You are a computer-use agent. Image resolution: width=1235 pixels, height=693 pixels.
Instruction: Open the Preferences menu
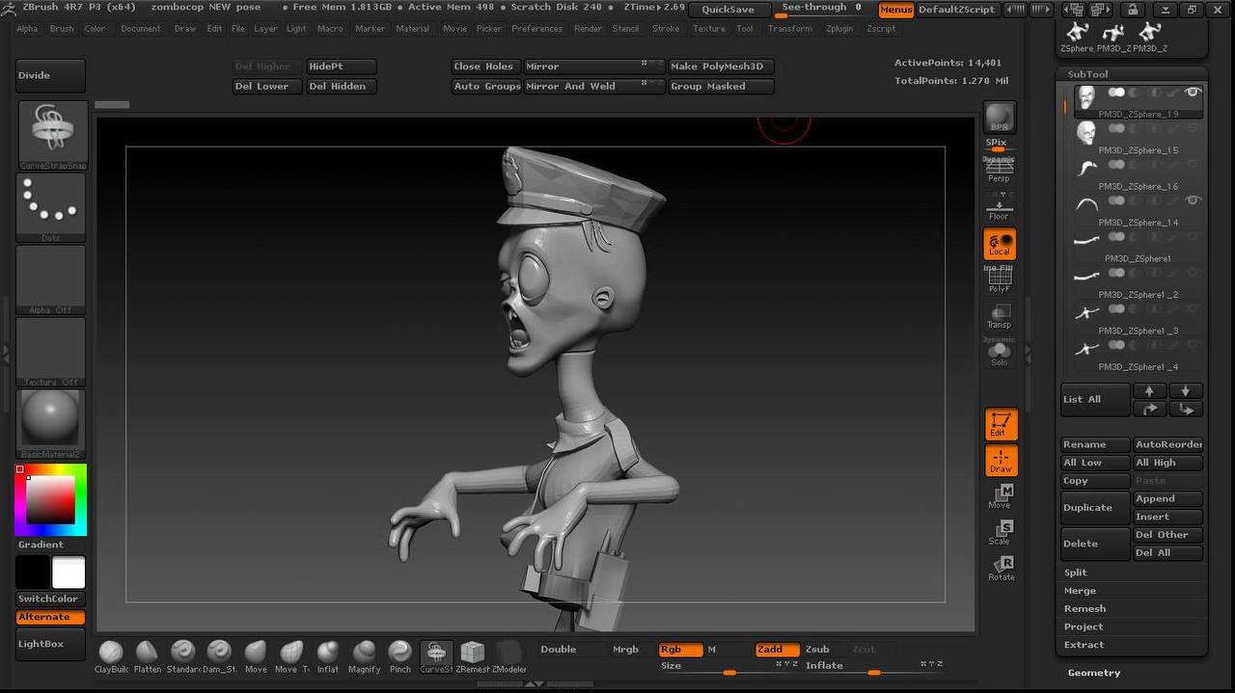[x=536, y=29]
